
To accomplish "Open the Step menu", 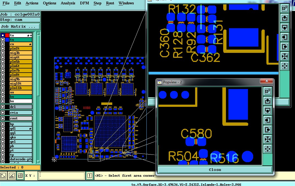I will (97, 3).
